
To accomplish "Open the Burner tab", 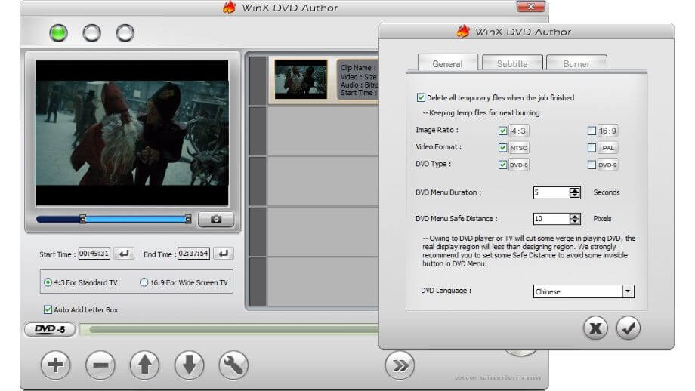I will 576,64.
